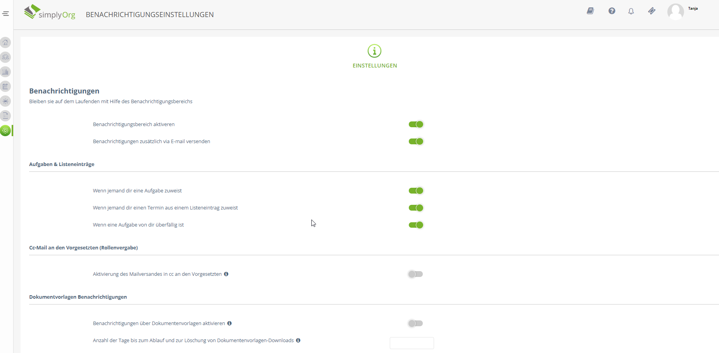Open the building icon in sidebar
Viewport: 719px width, 353px height.
5,72
